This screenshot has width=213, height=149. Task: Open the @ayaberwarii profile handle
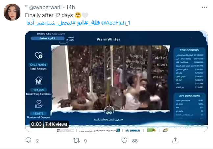[x=45, y=7]
